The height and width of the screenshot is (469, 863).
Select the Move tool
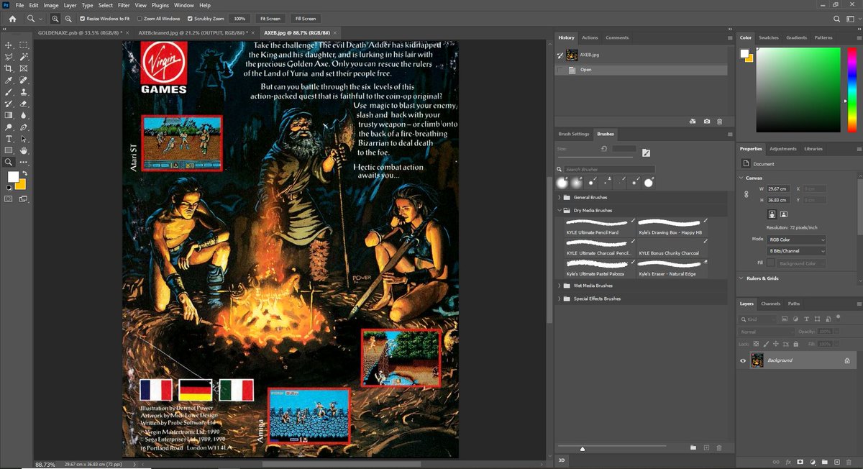(9, 45)
